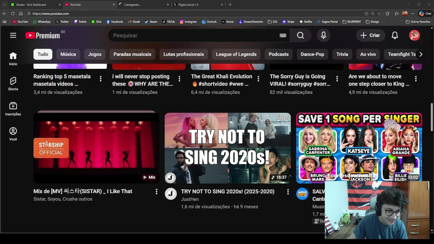This screenshot has height=244, width=434.
Task: Click the search magnifier button
Action: [300, 35]
